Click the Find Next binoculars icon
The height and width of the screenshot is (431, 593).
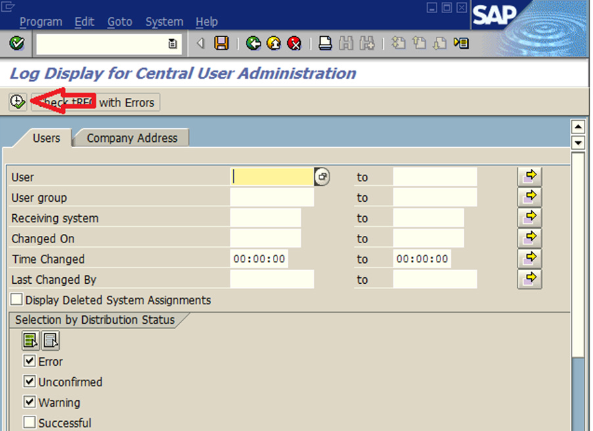[x=367, y=43]
